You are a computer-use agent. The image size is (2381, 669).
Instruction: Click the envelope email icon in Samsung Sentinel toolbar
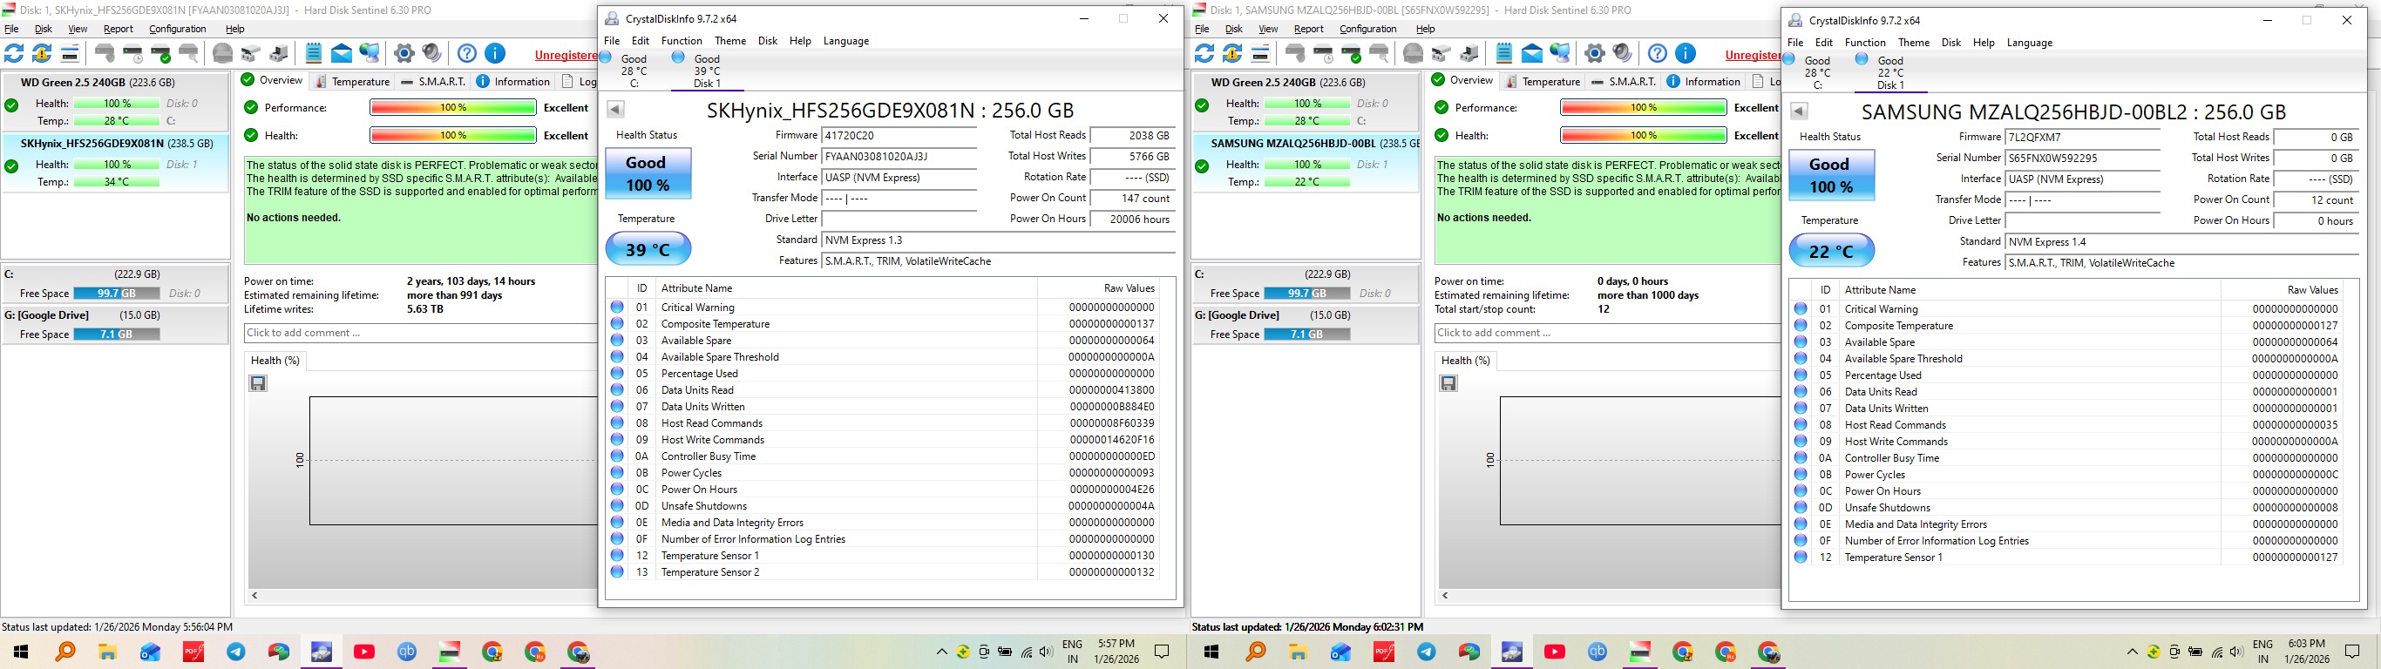tap(1531, 54)
